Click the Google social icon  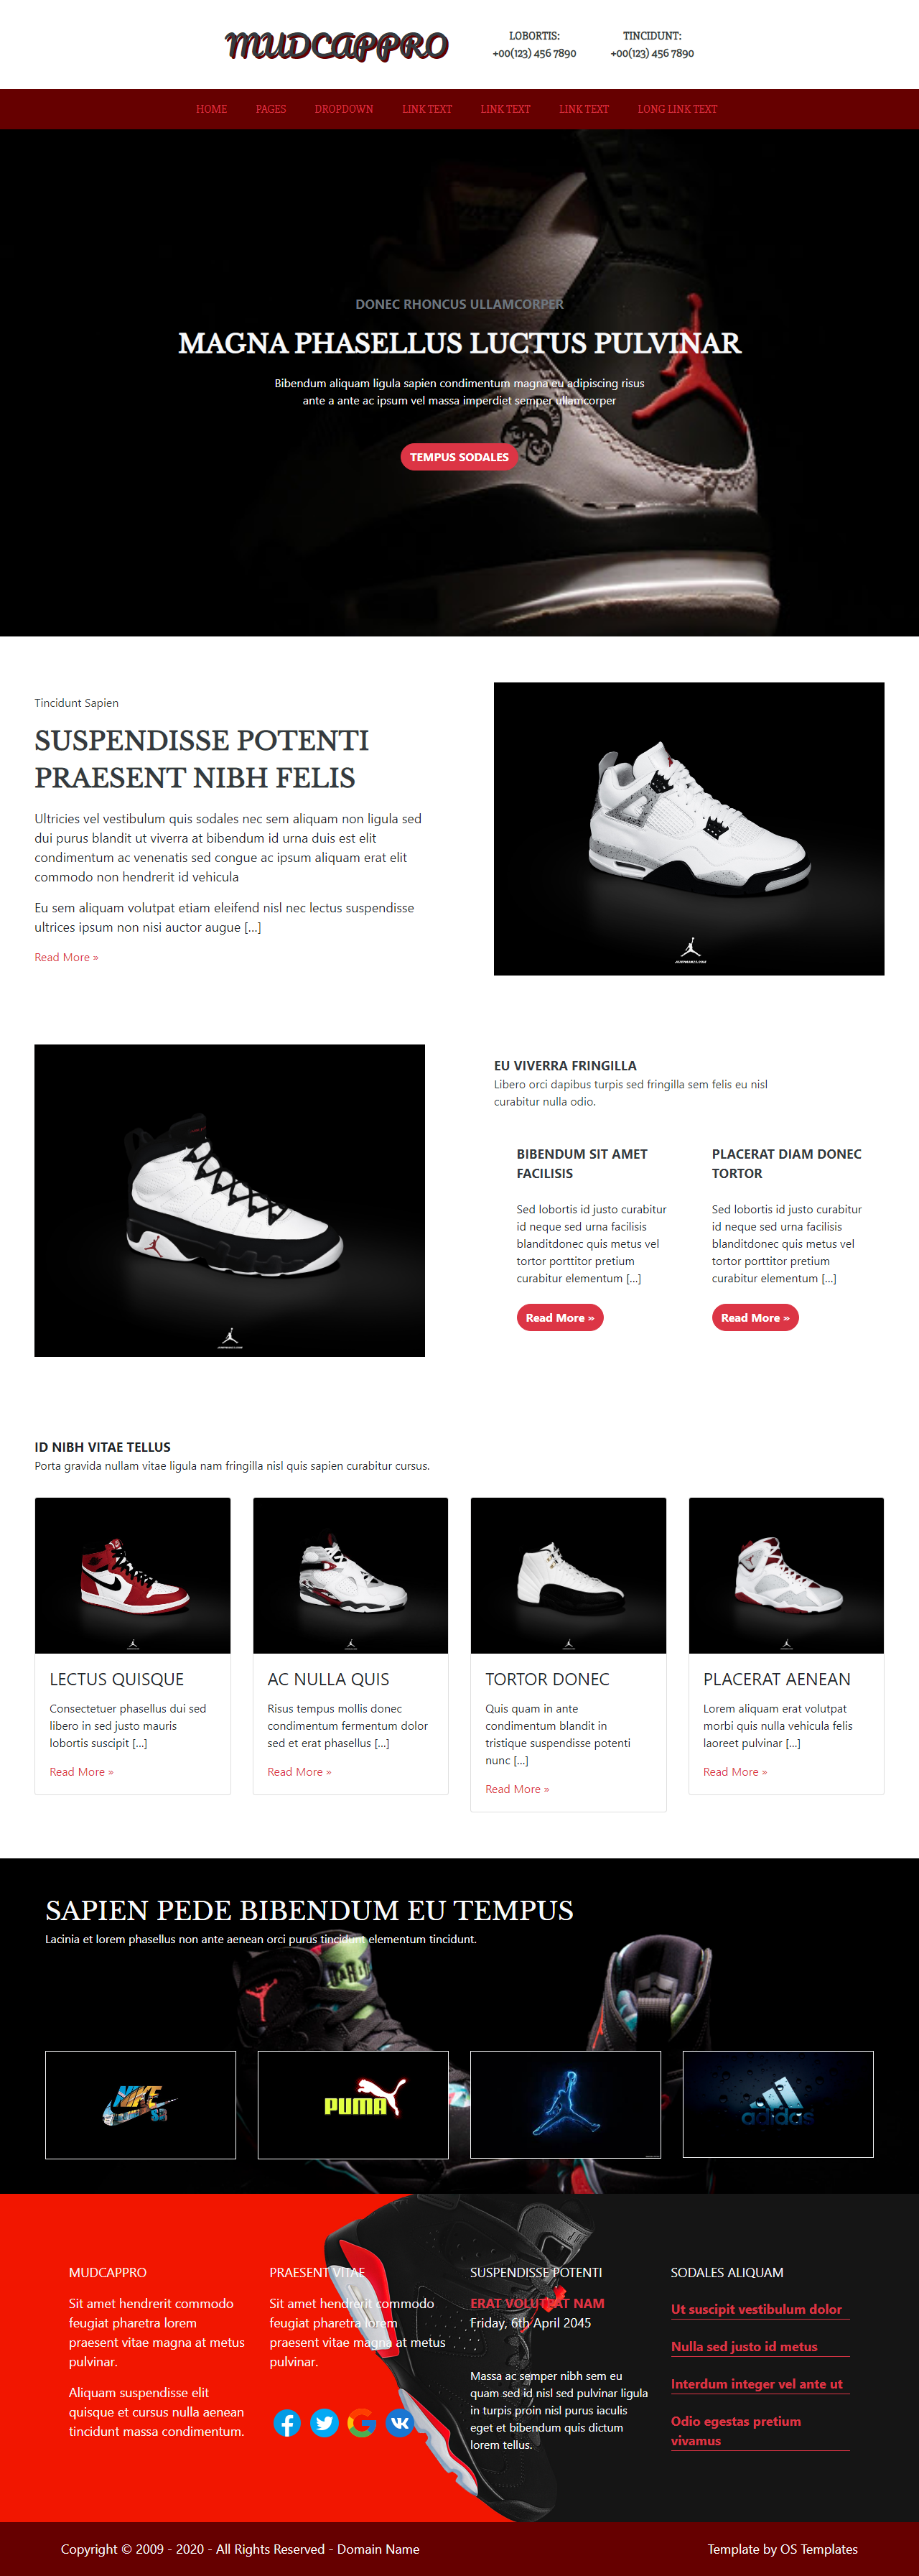pos(362,2423)
